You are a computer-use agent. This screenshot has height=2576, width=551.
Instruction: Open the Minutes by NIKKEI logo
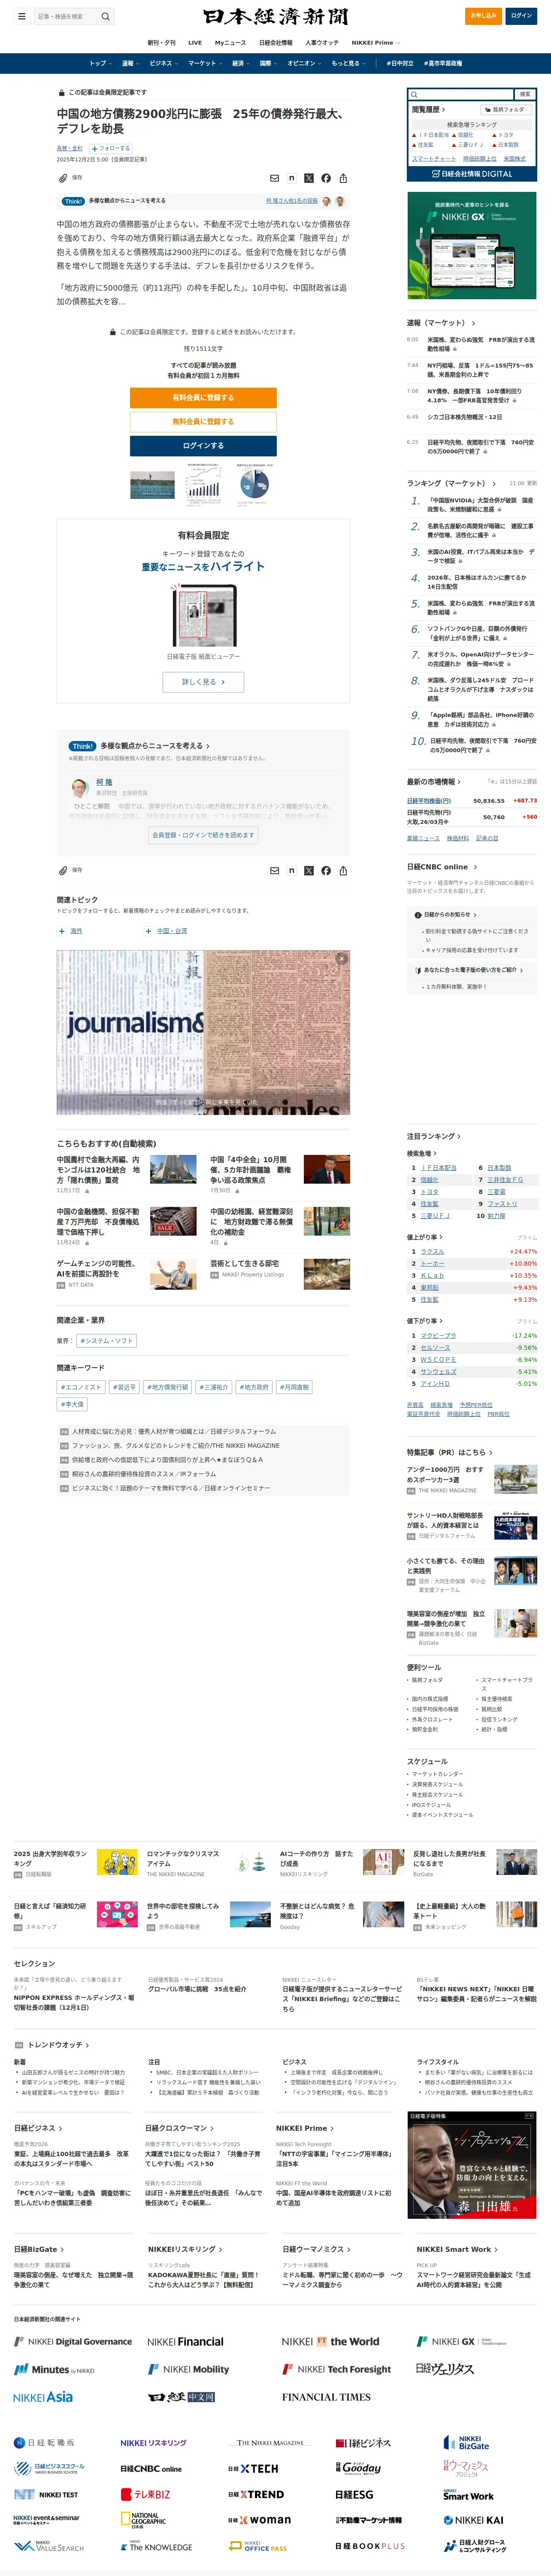tap(54, 2369)
